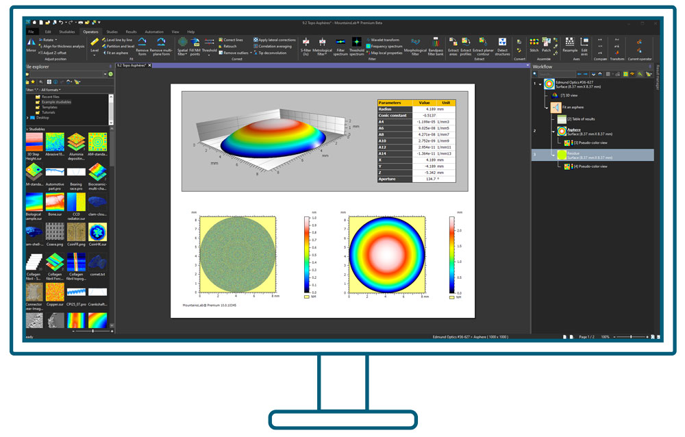Click the Detect structures icon
This screenshot has width=685, height=437.
coord(502,46)
